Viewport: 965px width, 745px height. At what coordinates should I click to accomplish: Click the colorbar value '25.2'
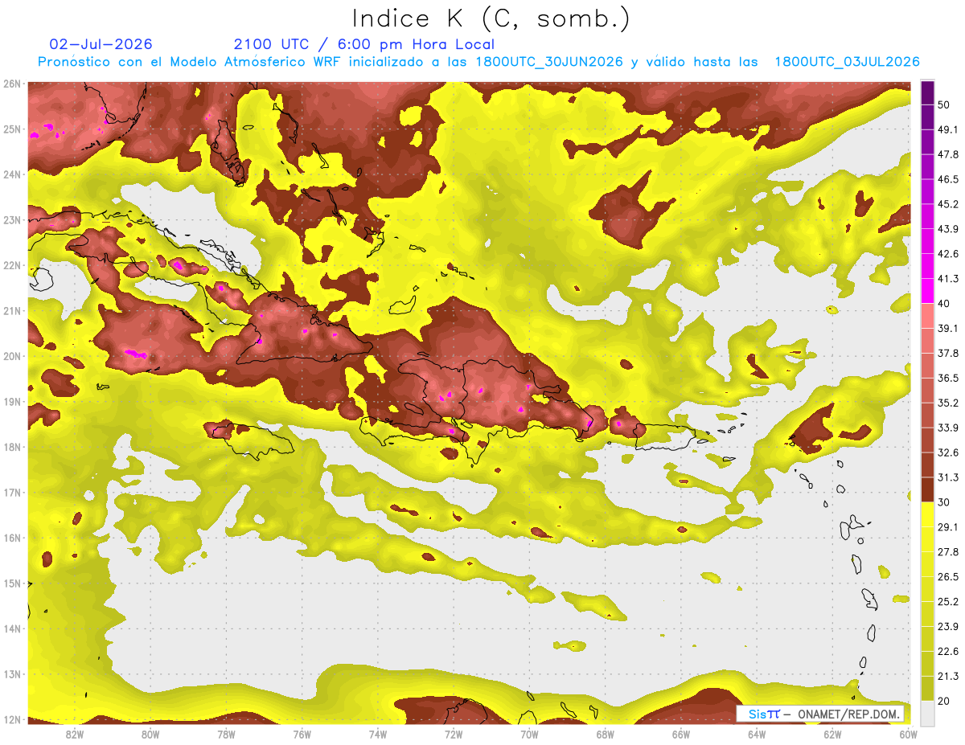[948, 601]
